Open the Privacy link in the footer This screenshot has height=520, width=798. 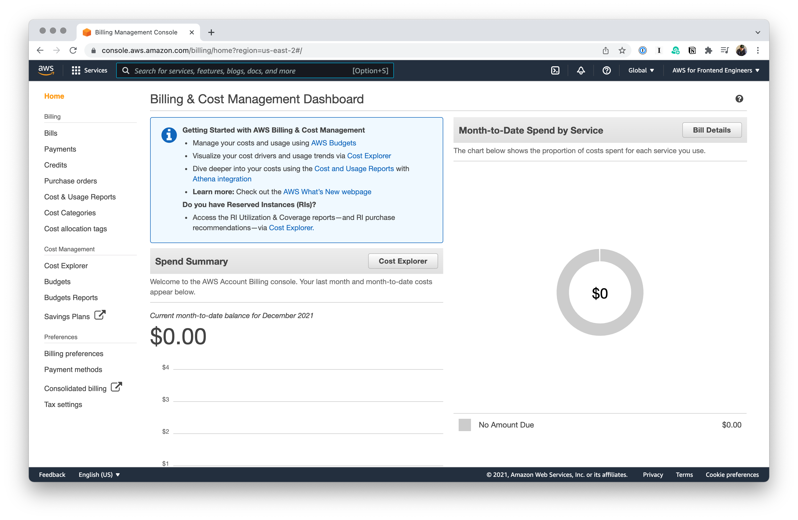tap(652, 475)
